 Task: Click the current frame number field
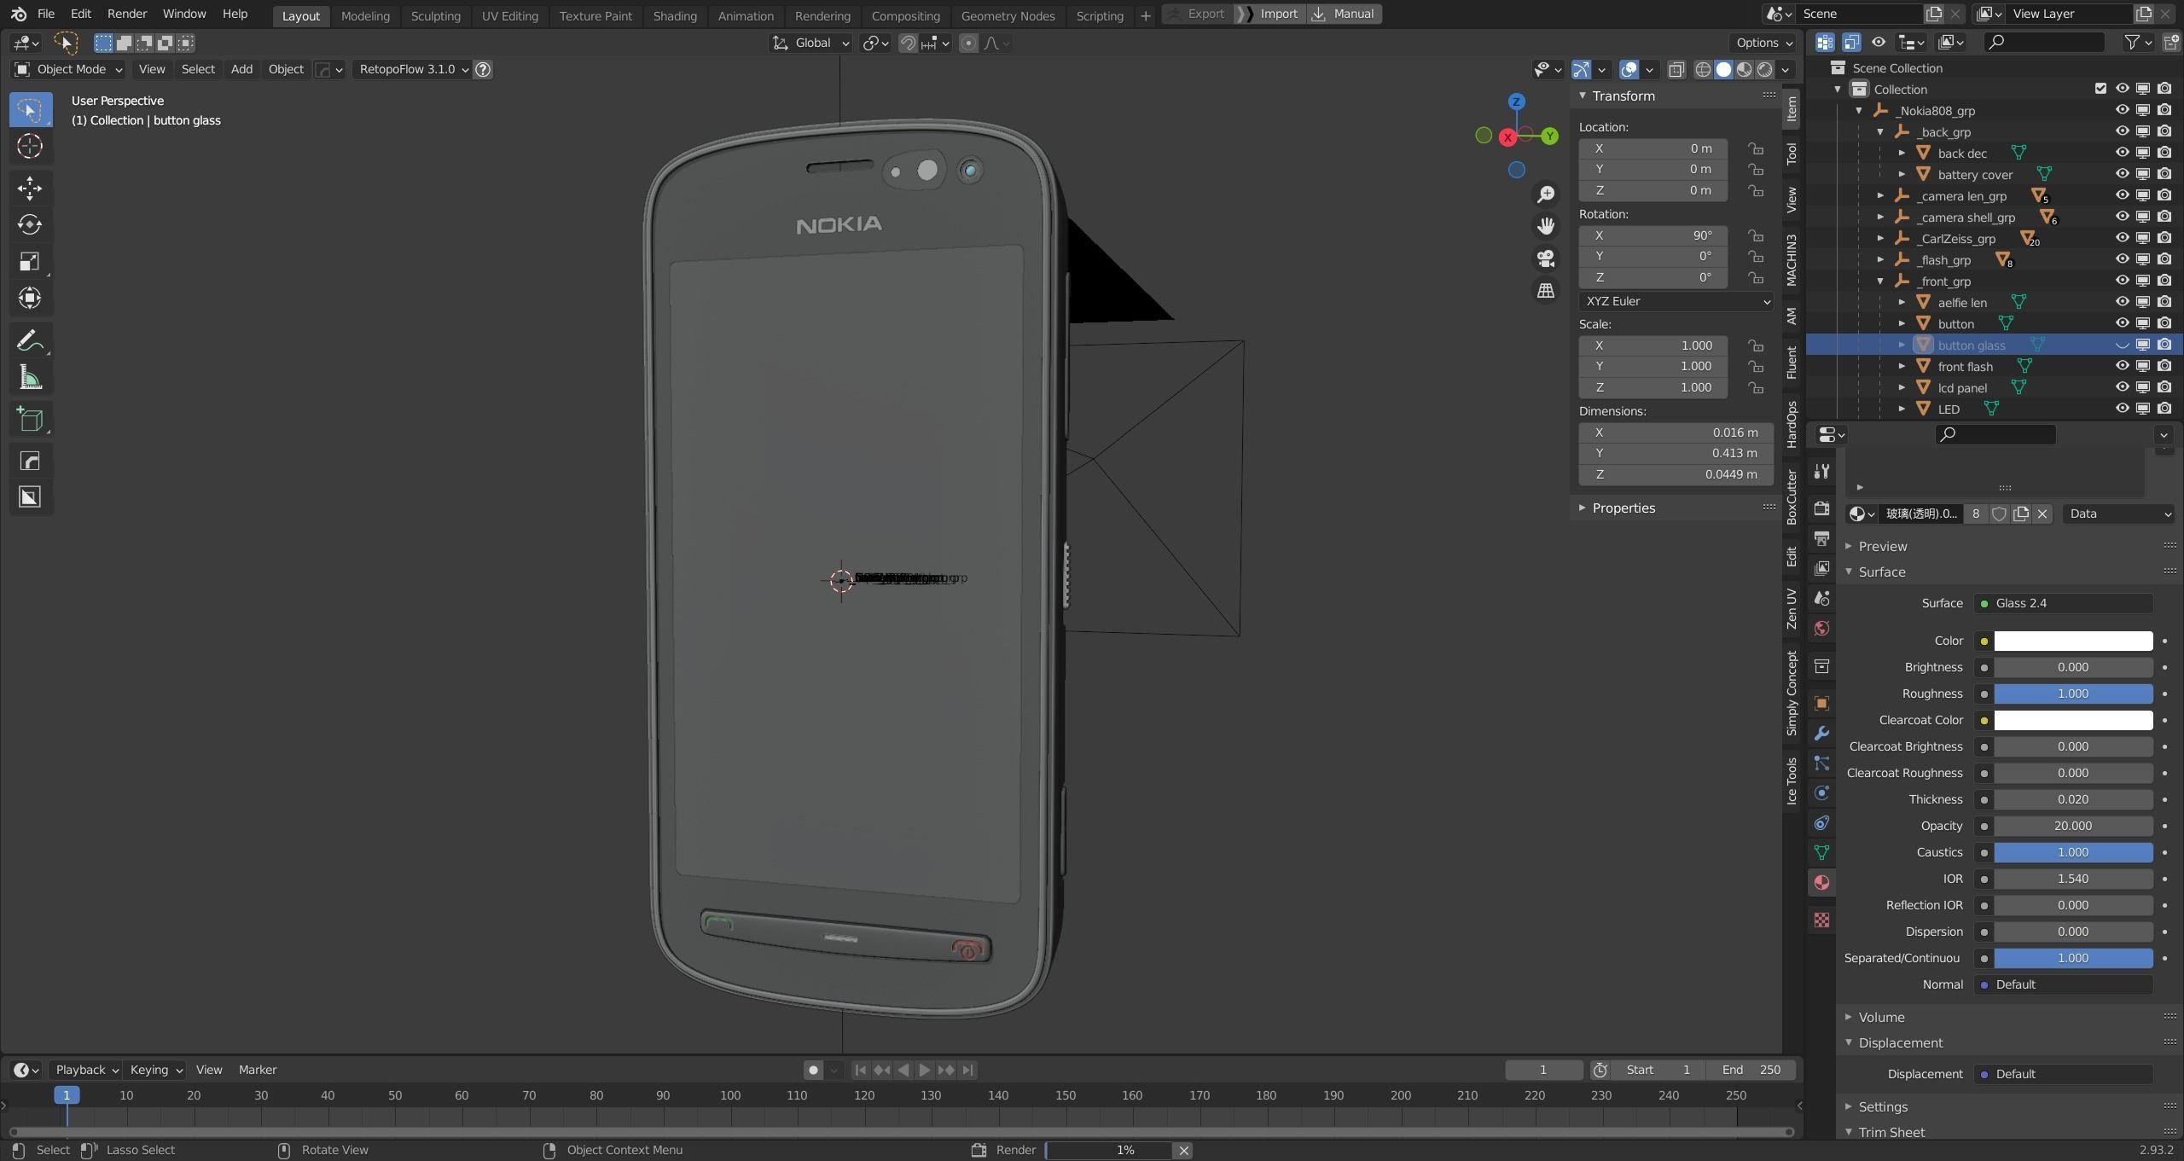[x=1543, y=1070]
